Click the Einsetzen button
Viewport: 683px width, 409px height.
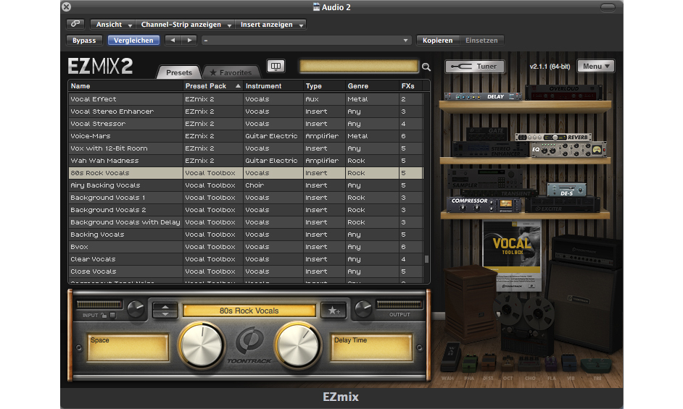point(481,40)
